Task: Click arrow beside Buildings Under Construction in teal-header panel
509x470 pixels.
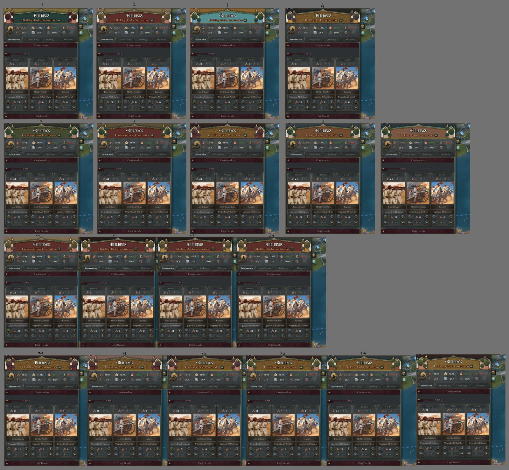Action: (x=245, y=20)
